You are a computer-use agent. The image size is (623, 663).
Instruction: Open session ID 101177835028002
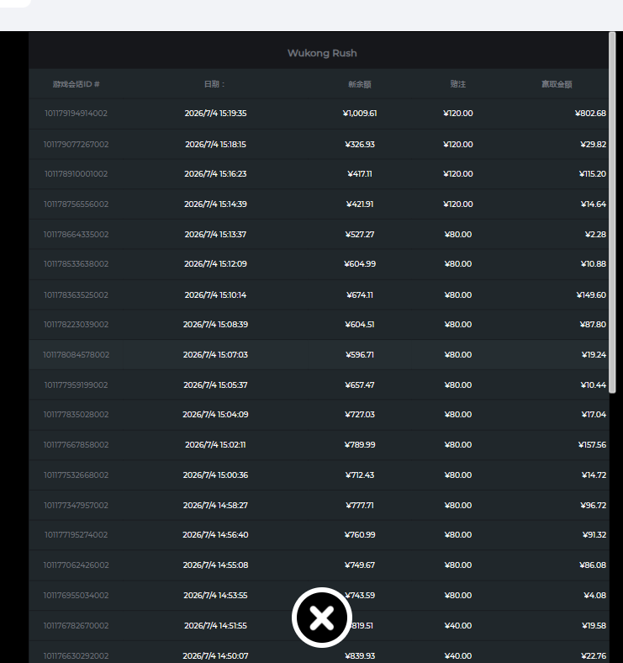(76, 414)
